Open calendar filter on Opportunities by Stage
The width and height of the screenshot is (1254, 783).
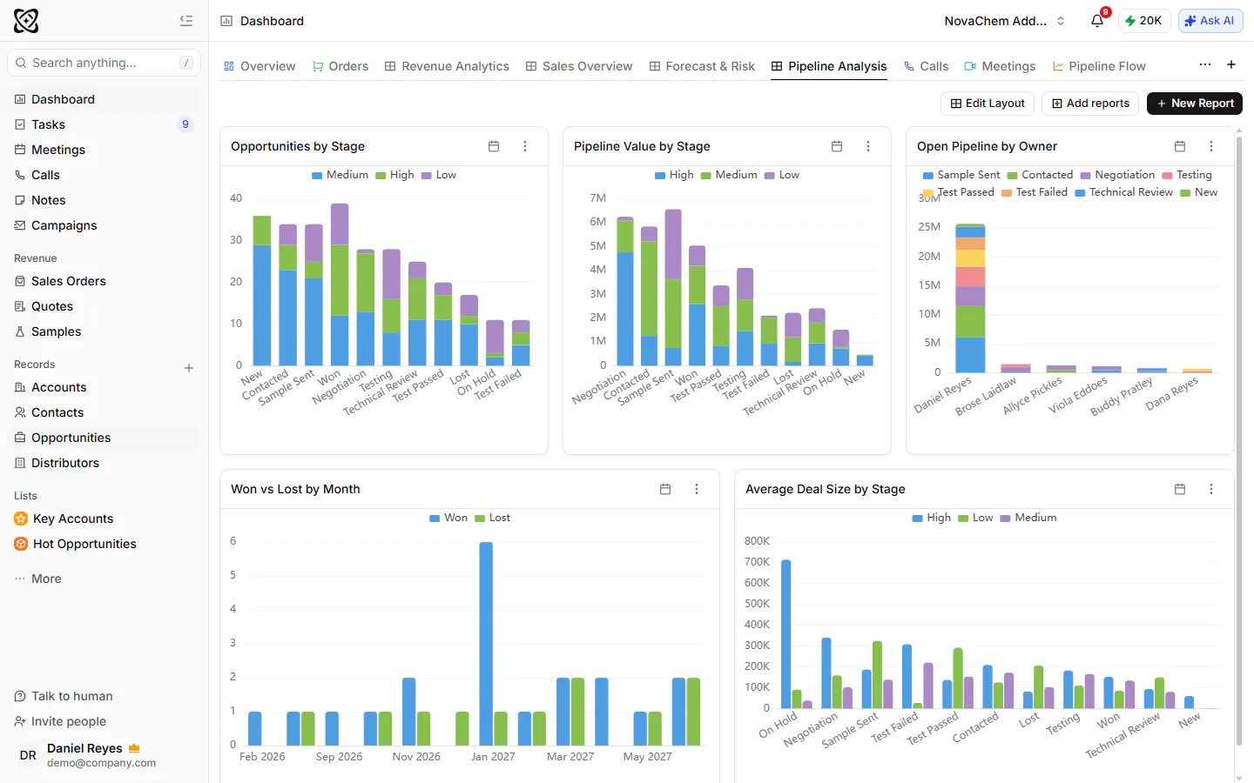click(494, 146)
